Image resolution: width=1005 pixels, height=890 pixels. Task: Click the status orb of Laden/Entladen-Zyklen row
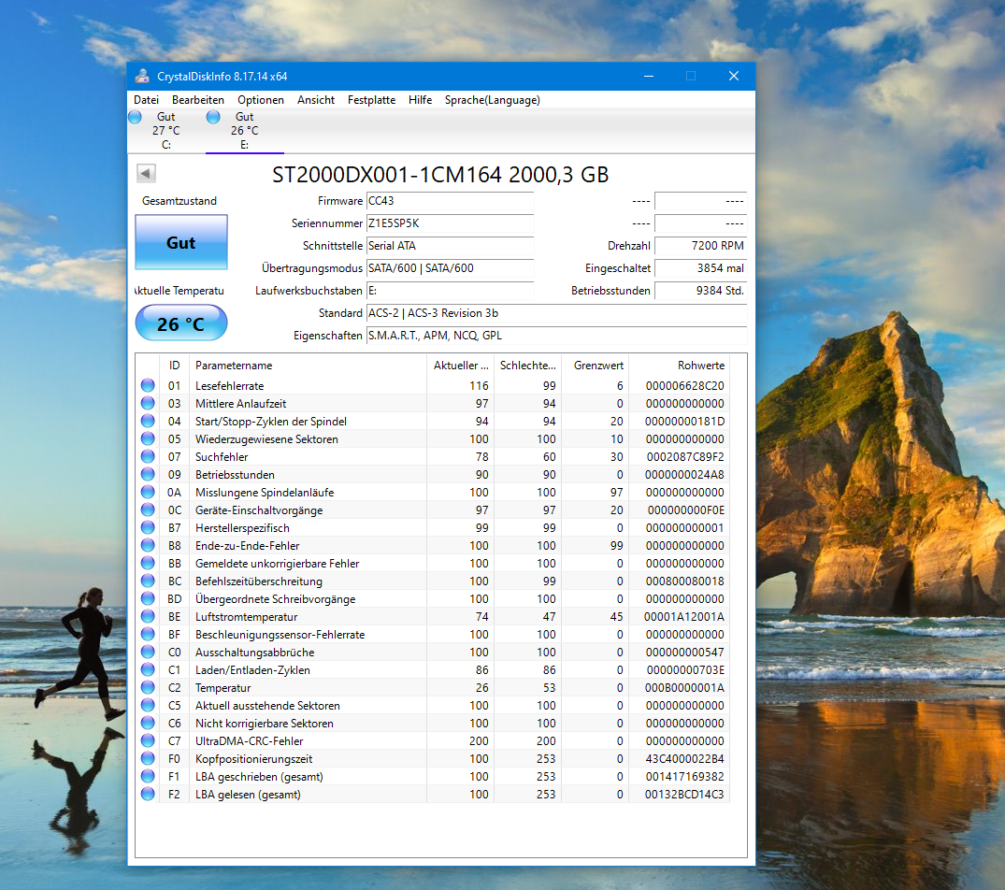(x=148, y=669)
